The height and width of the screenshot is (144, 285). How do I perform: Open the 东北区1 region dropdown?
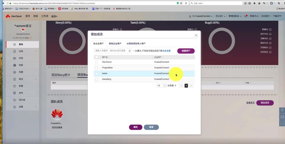pyautogui.click(x=221, y=16)
